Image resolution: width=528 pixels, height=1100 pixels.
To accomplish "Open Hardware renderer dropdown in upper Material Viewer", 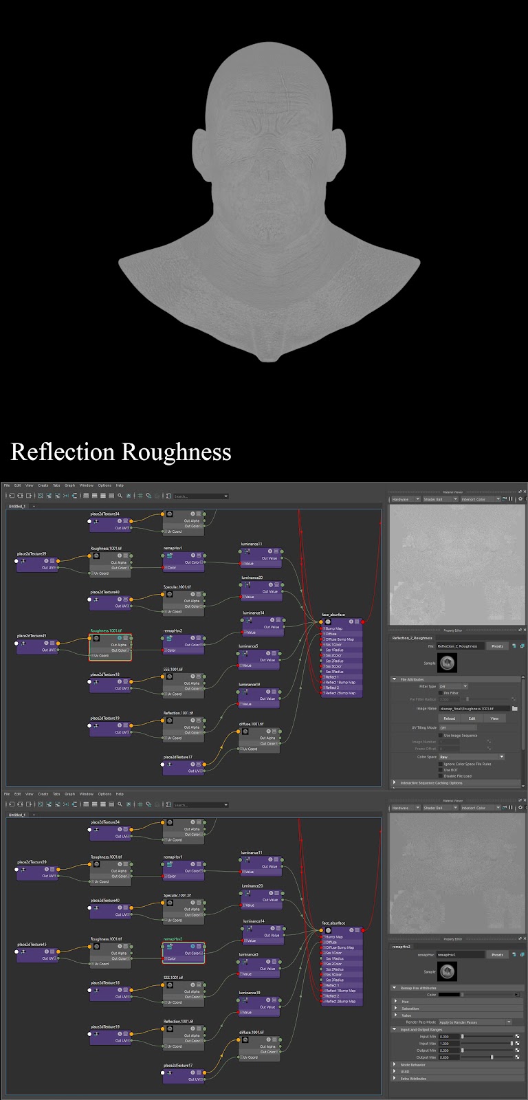I will pos(405,499).
